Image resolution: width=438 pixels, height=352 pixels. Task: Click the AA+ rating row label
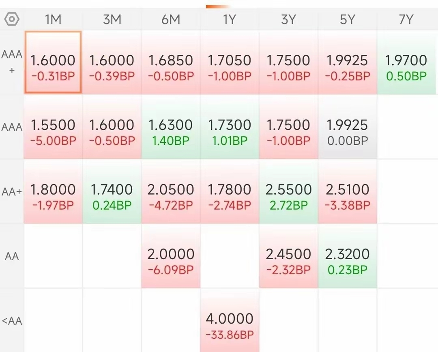[x=12, y=192]
